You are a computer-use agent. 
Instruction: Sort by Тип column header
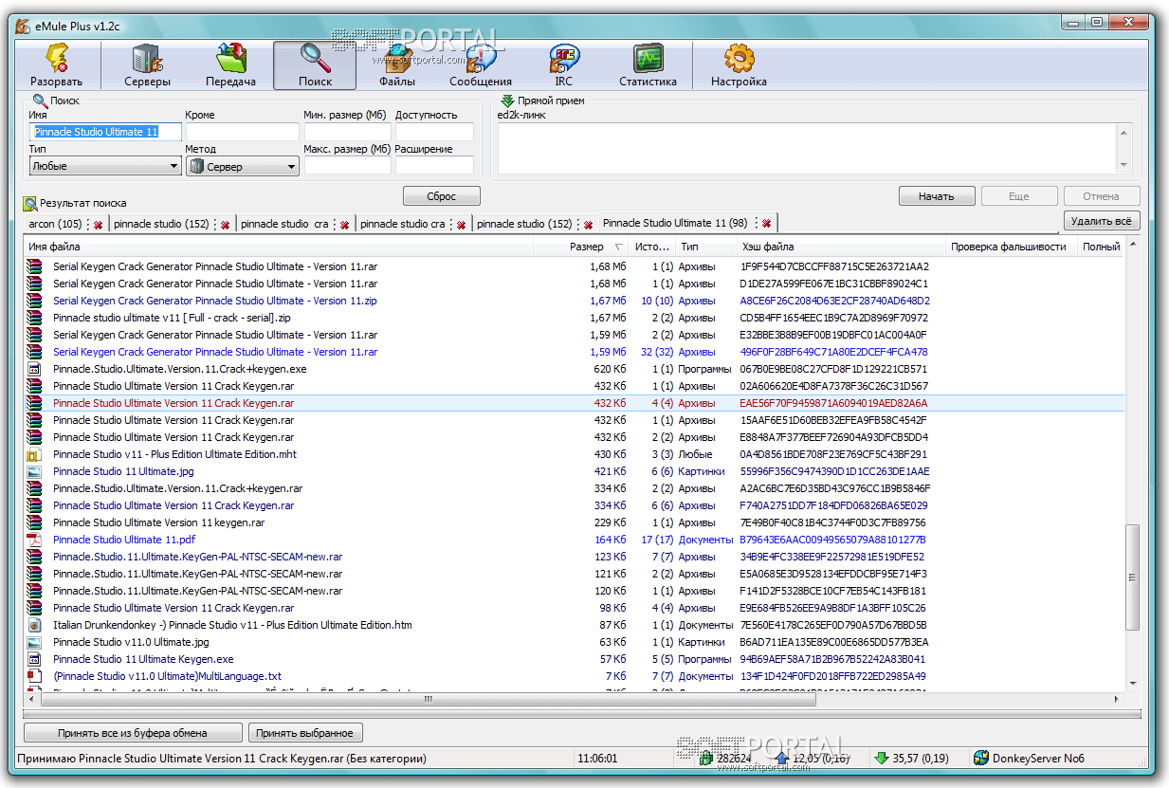tap(706, 247)
